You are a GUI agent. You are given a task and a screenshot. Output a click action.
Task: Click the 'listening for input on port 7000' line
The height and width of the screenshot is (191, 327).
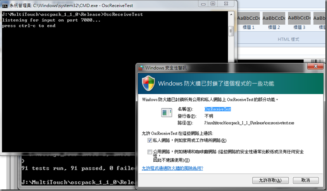51,20
